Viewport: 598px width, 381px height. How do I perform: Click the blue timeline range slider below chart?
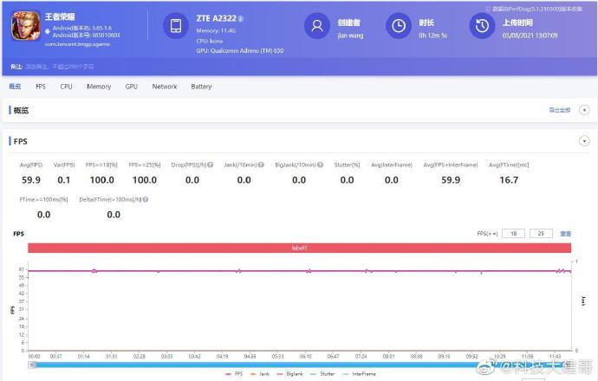(300, 365)
